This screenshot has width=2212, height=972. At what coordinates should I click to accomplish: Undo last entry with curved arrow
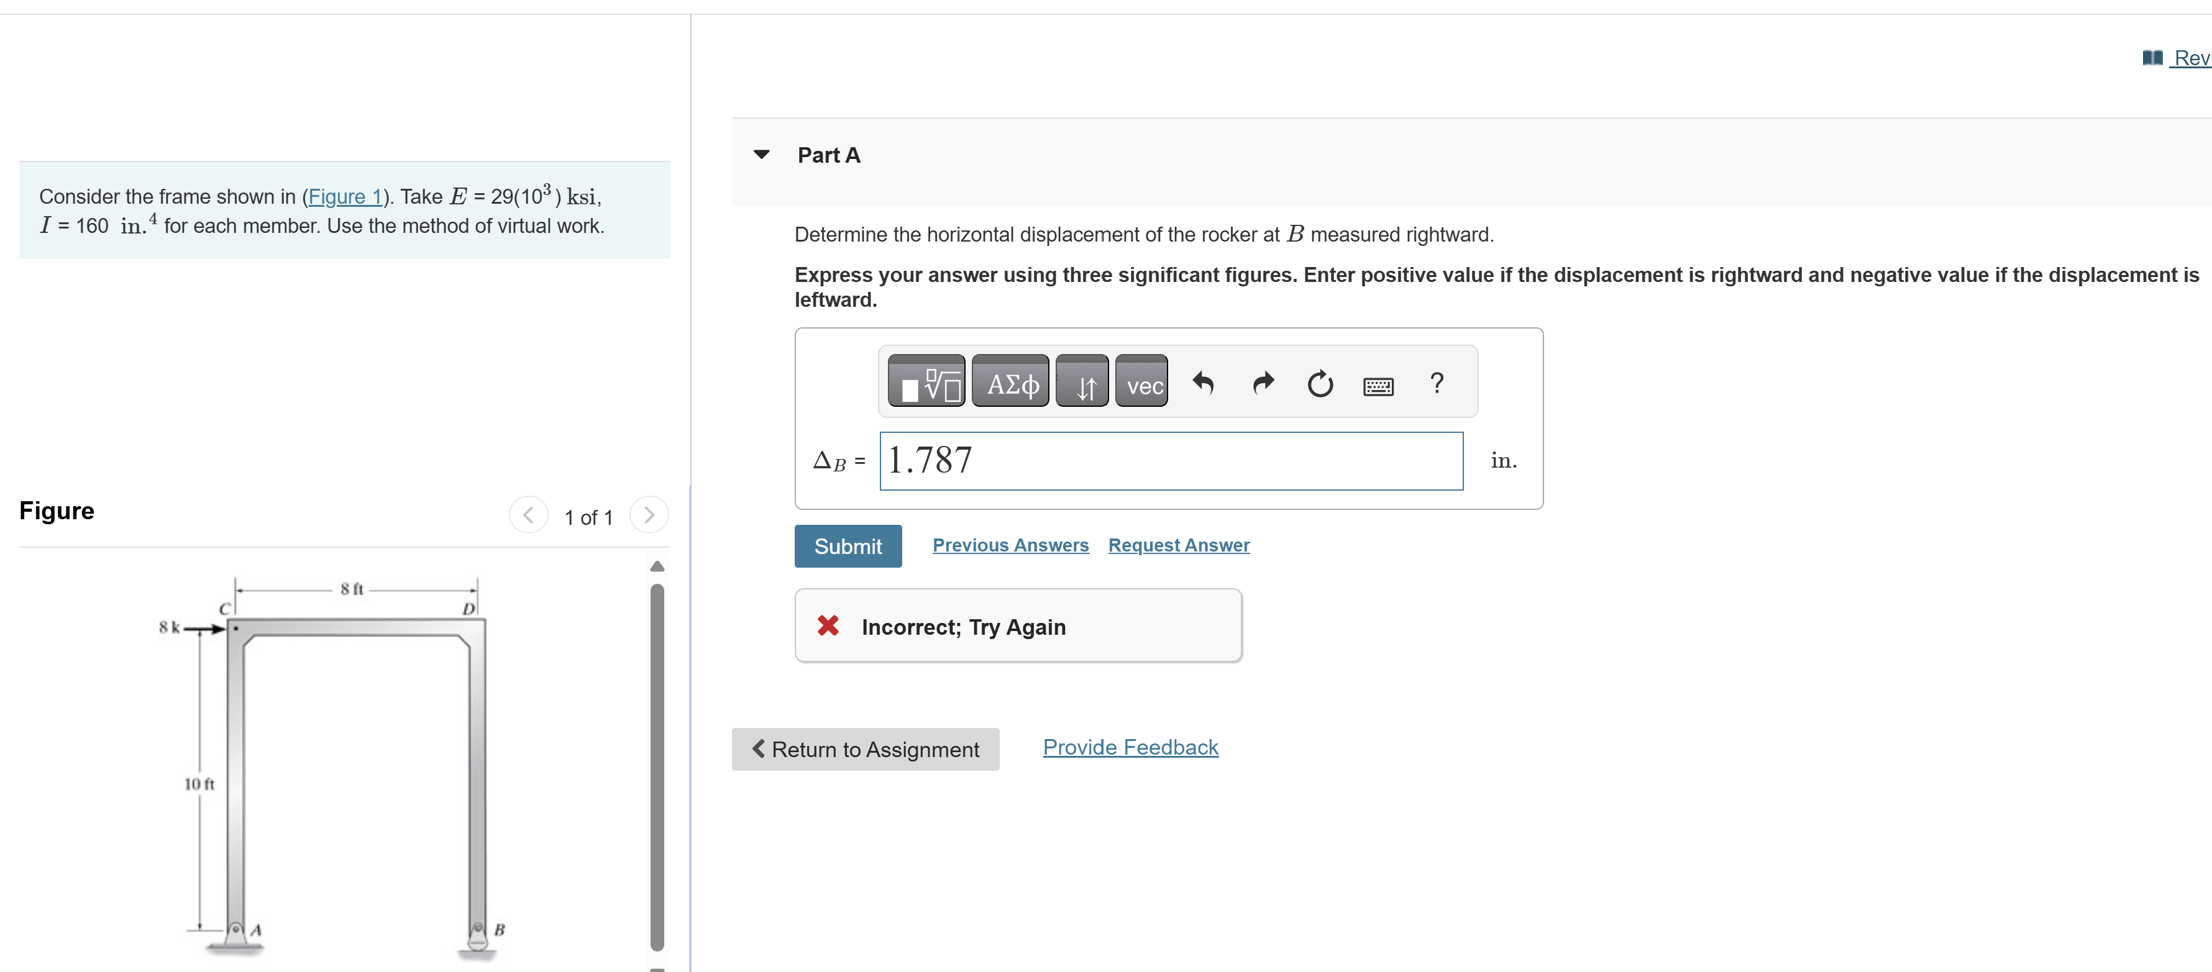tap(1202, 382)
